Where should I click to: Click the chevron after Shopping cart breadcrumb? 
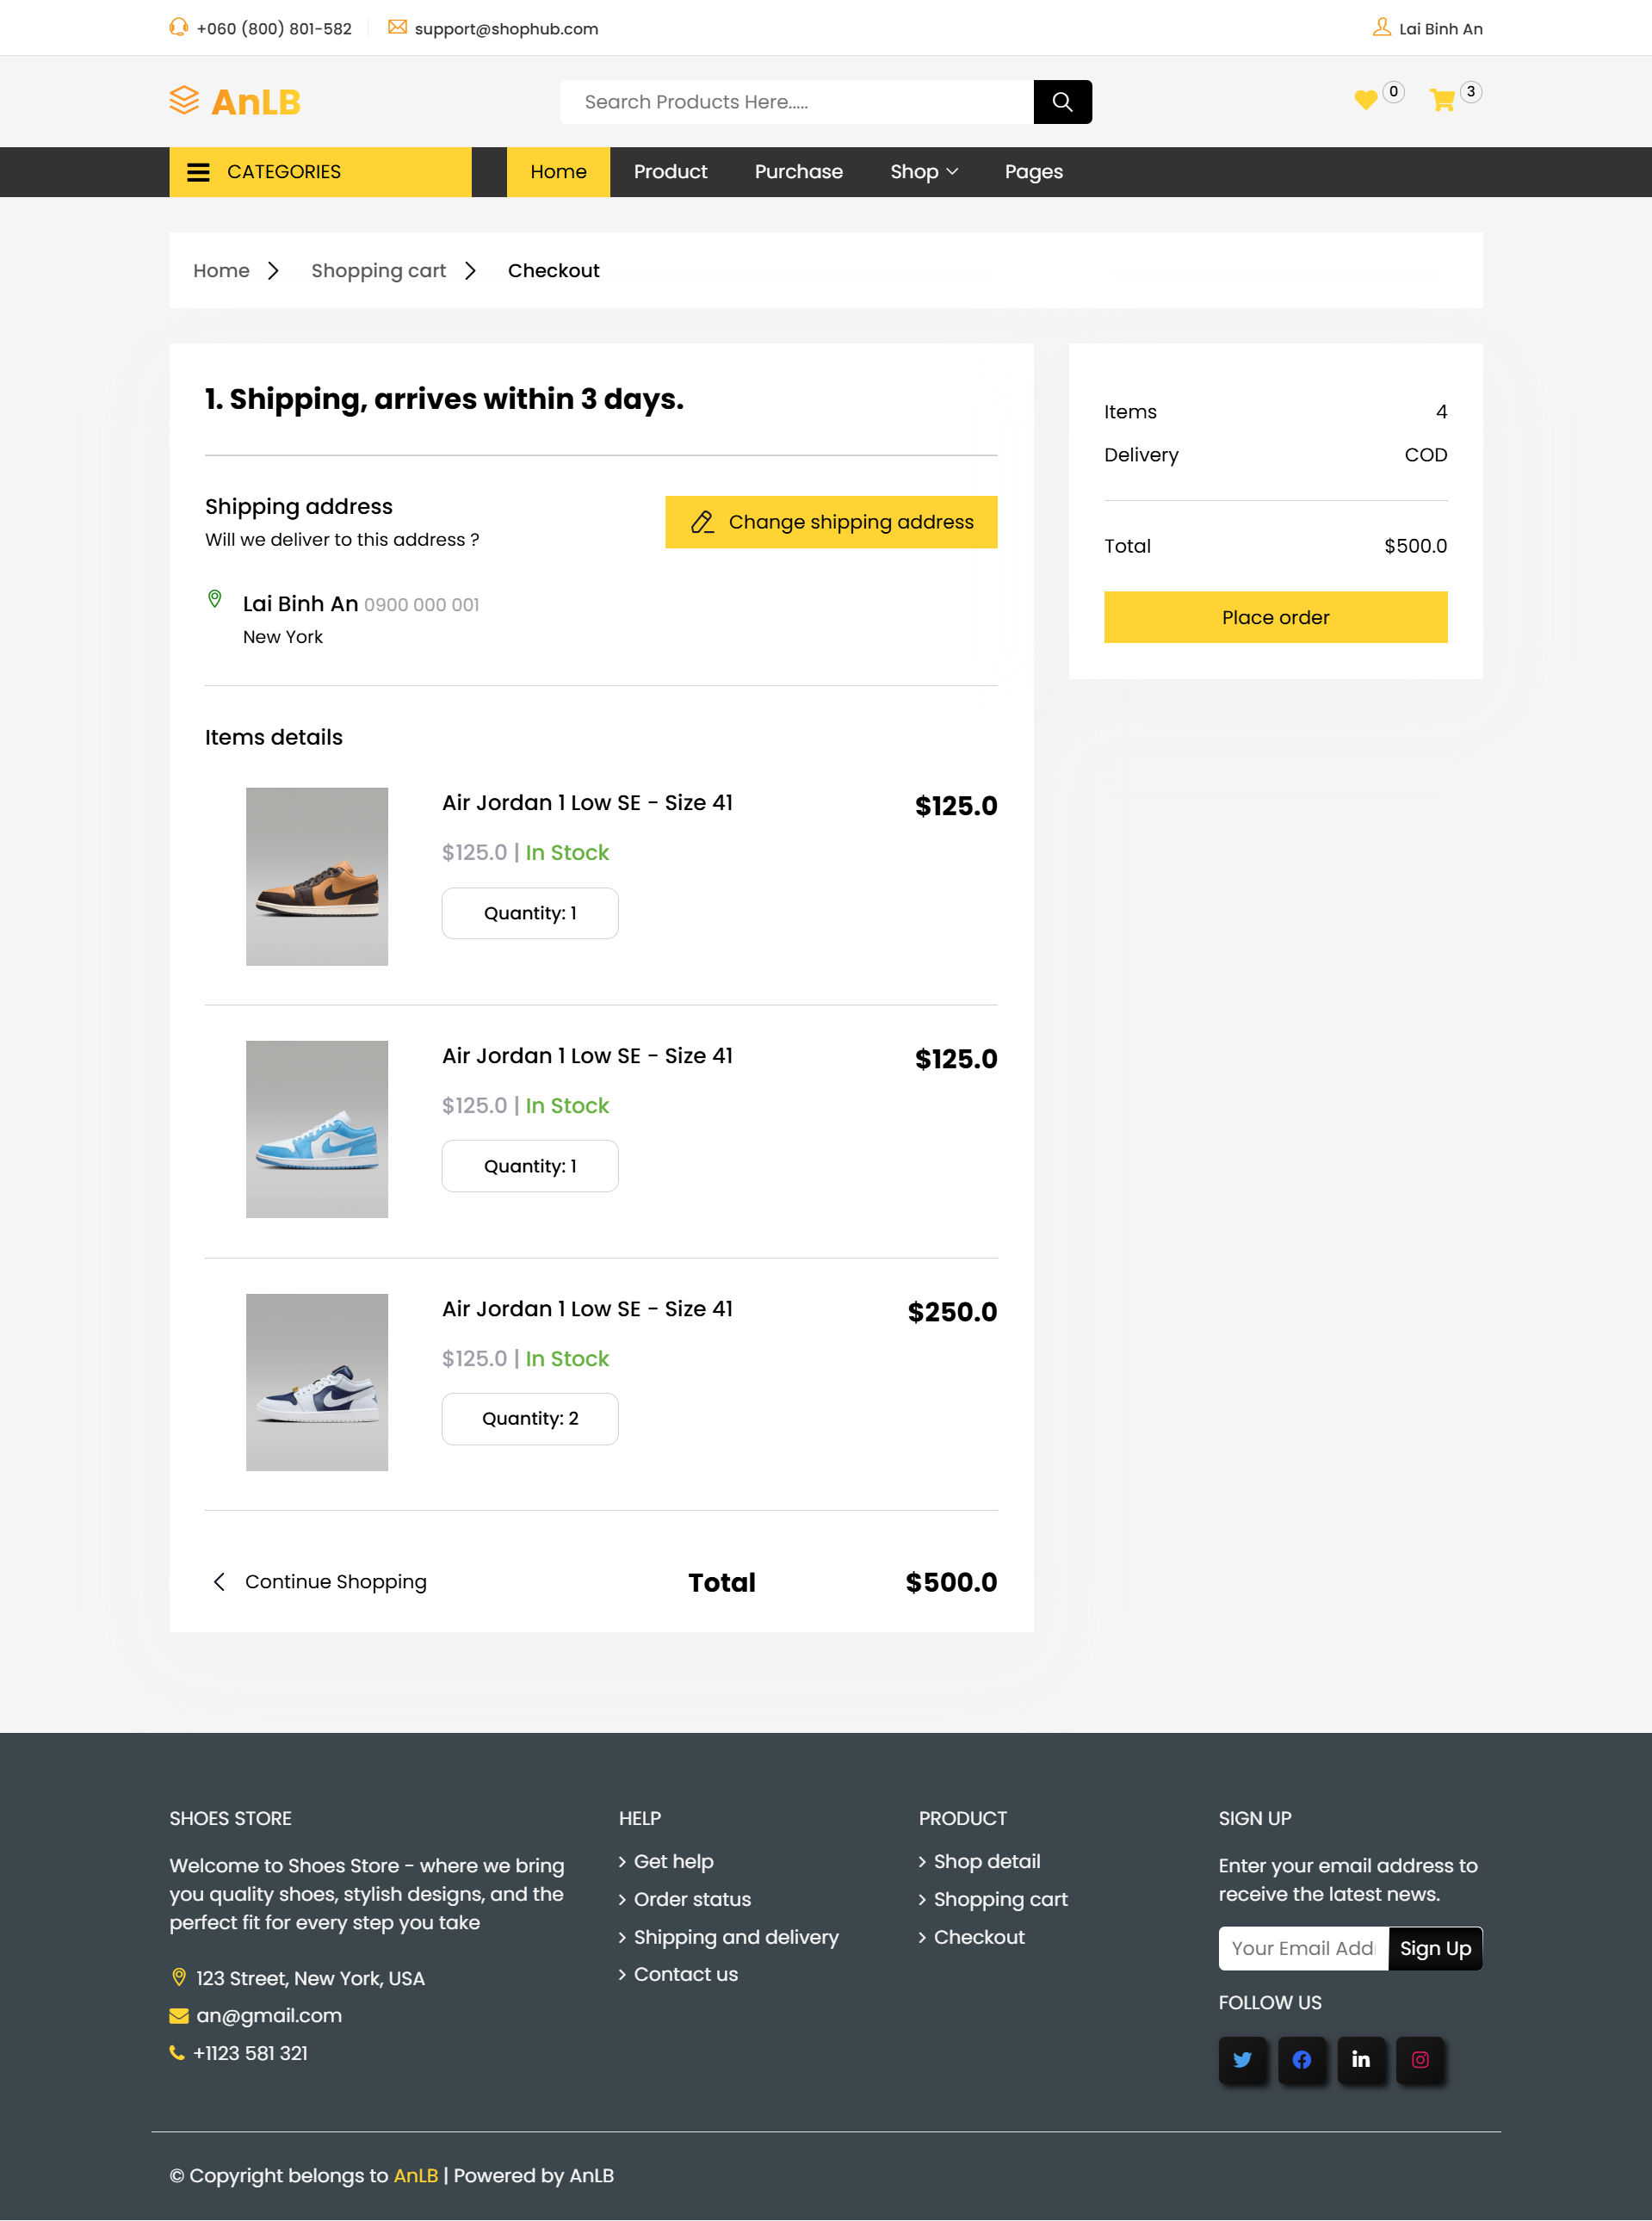(x=470, y=271)
